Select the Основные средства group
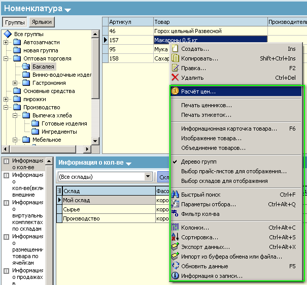307x285 pixels. 49,91
